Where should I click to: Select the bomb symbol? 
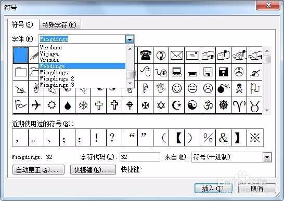(x=223, y=88)
